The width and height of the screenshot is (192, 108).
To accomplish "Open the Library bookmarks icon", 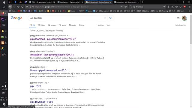I will (x=172, y=7).
